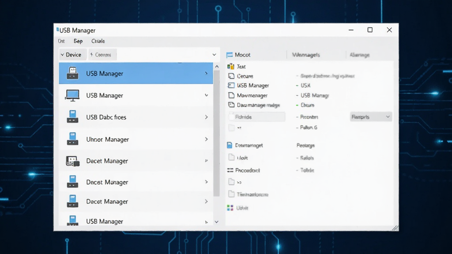Click the document icon beside Tilenastonone

point(231,194)
